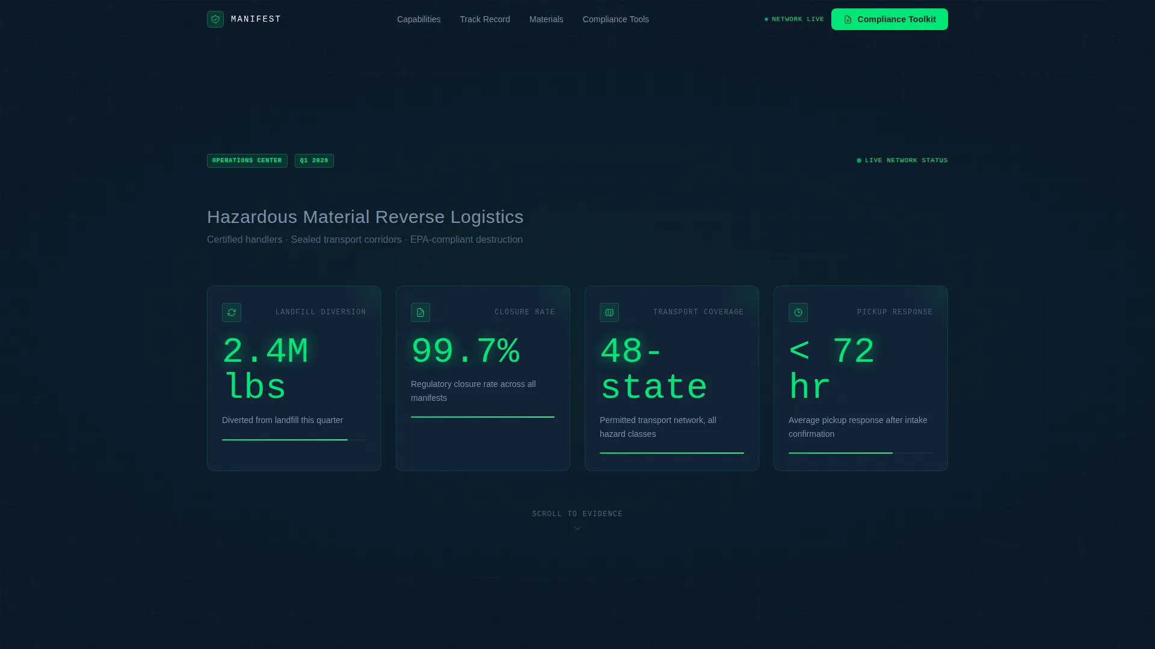
Task: Click 'Regulatory closure rate across all manifests' text
Action: coord(473,391)
